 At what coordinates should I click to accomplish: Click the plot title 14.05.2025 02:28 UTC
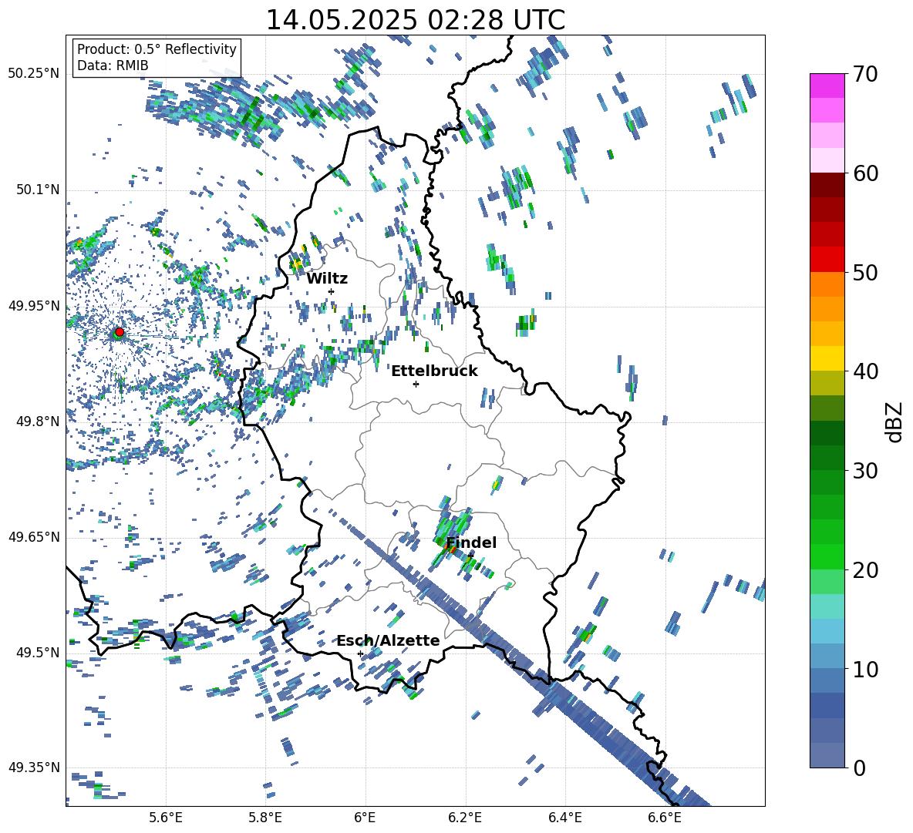415,20
